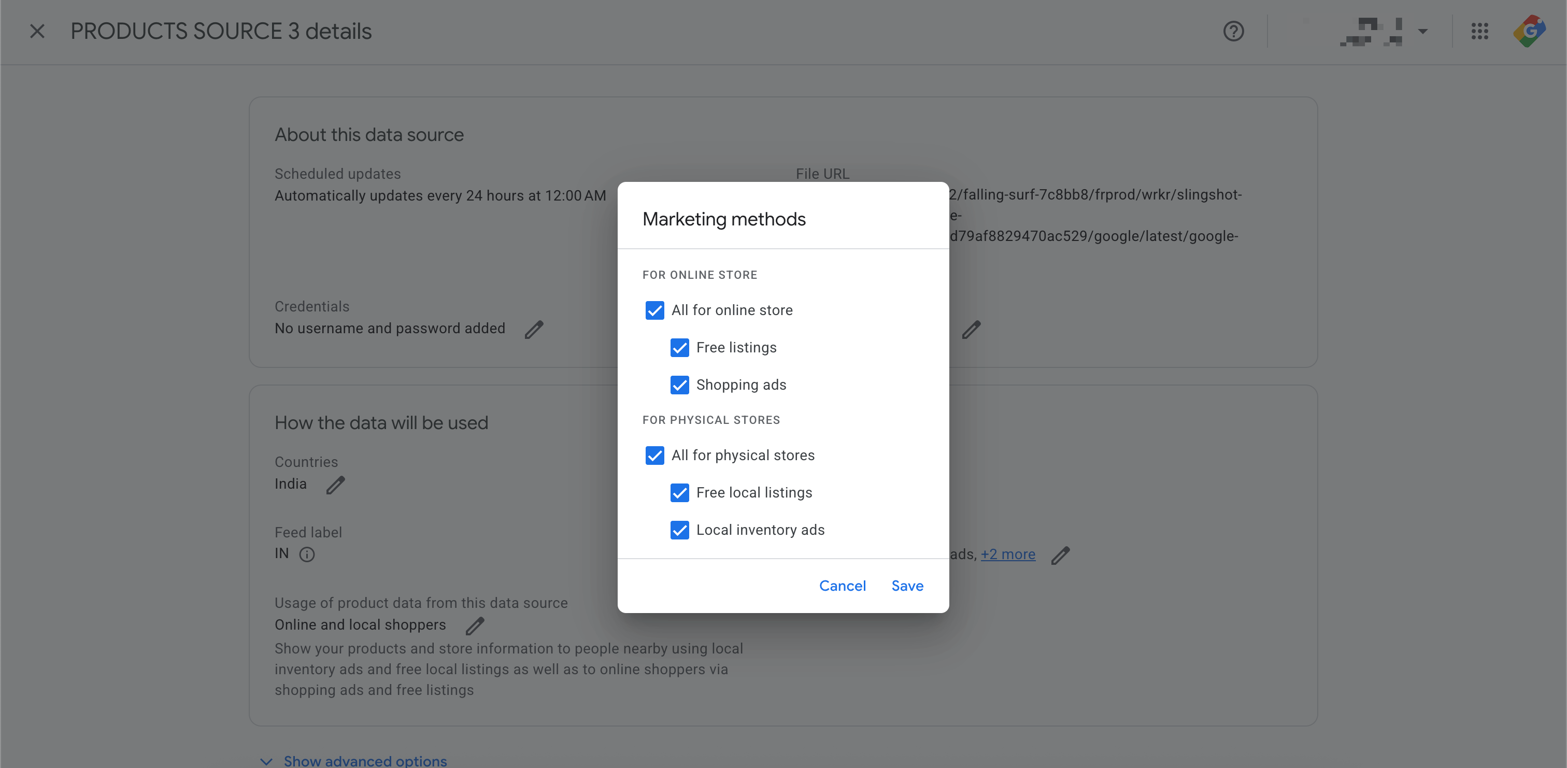Close the Products Source 3 details page

tap(37, 31)
